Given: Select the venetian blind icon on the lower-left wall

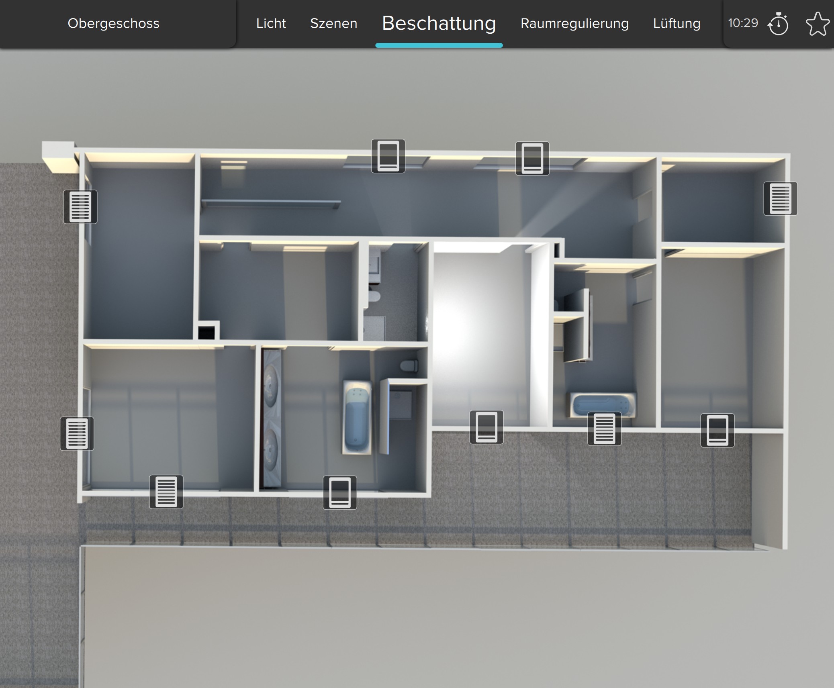Looking at the screenshot, I should pyautogui.click(x=77, y=433).
